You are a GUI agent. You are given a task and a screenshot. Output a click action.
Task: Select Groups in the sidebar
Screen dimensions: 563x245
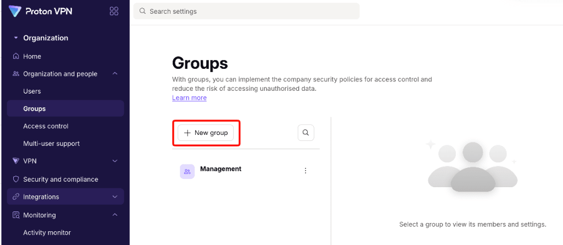tap(65, 108)
